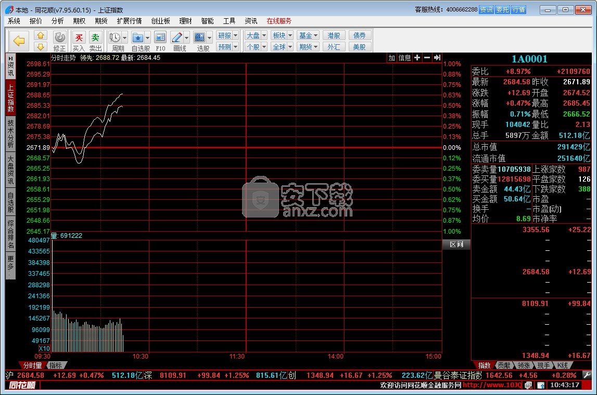Select the 上证指数 sidebar tab
Viewport: 597px width, 395px height.
[x=10, y=98]
